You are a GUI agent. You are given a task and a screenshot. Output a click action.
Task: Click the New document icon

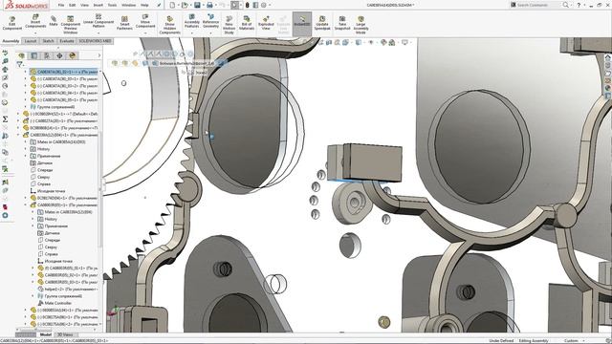(x=172, y=5)
